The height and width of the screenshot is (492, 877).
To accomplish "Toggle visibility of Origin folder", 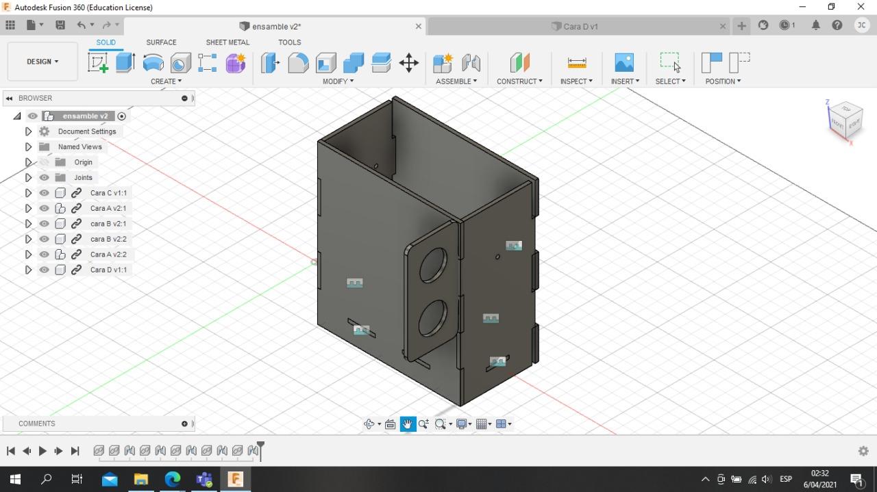I will tap(45, 162).
